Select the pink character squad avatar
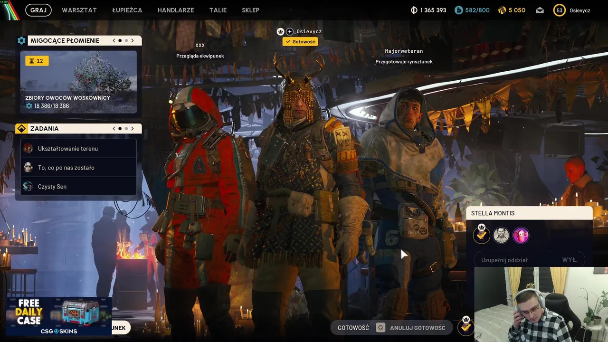The image size is (608, 342). point(521,235)
